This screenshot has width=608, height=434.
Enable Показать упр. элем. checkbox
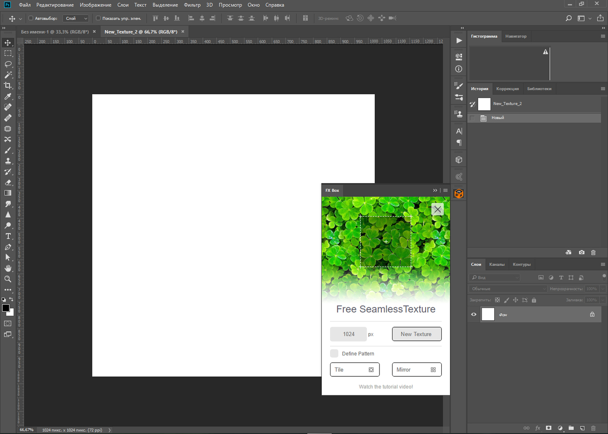click(x=98, y=18)
